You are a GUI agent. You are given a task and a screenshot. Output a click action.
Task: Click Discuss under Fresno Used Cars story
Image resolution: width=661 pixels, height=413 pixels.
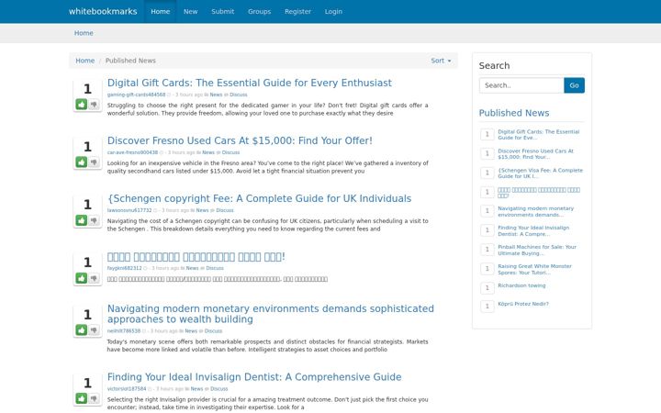click(x=231, y=152)
